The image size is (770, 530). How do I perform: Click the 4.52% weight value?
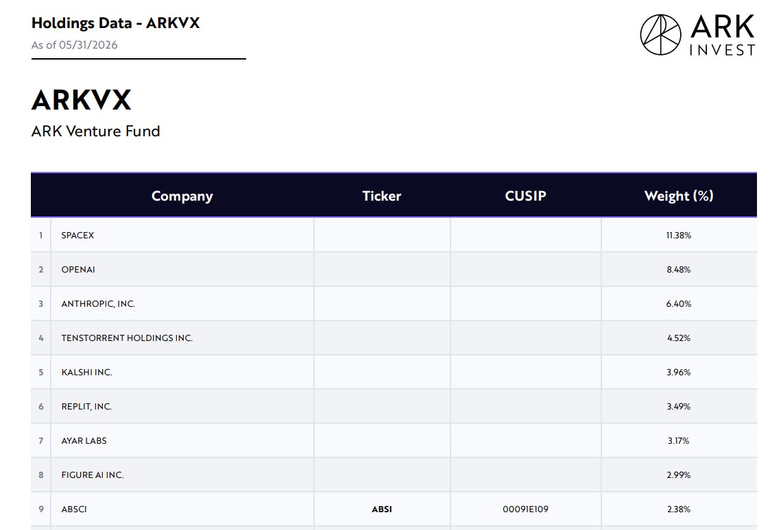pyautogui.click(x=679, y=338)
